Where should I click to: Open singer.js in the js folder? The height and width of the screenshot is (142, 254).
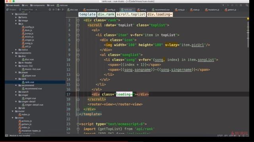[28, 40]
